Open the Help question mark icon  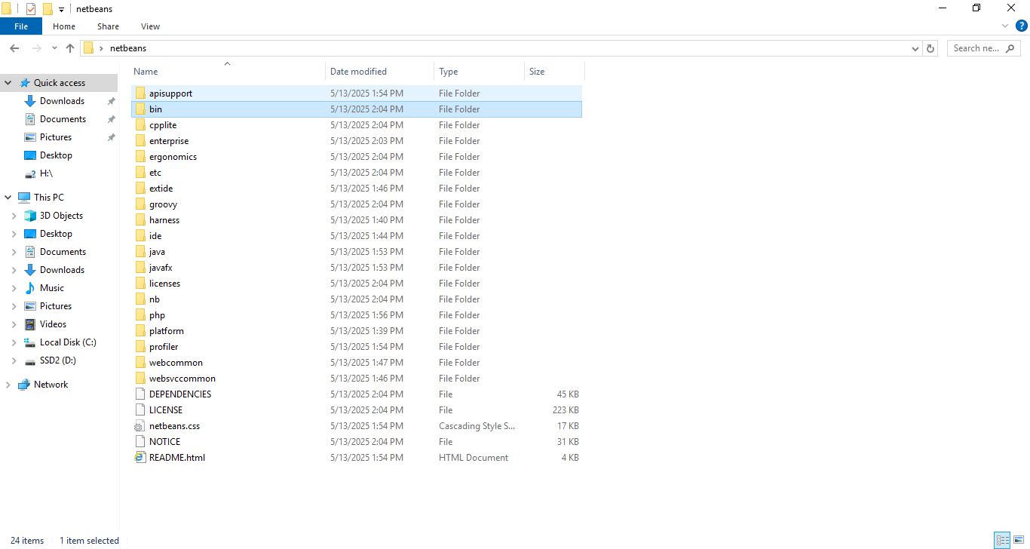(x=1022, y=26)
